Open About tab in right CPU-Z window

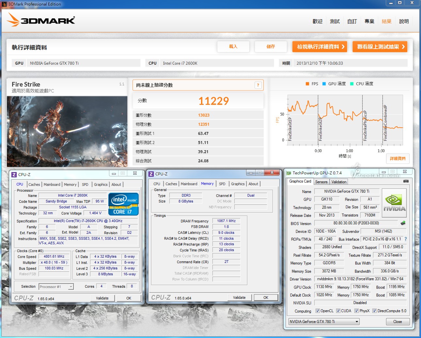[253, 184]
